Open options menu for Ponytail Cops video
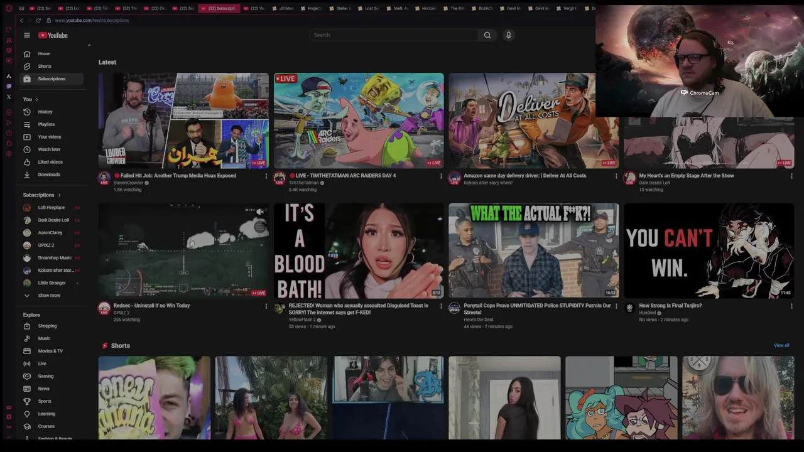This screenshot has width=804, height=452. [x=616, y=306]
